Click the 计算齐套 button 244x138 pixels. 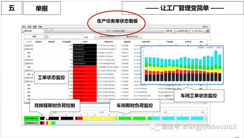(169, 31)
